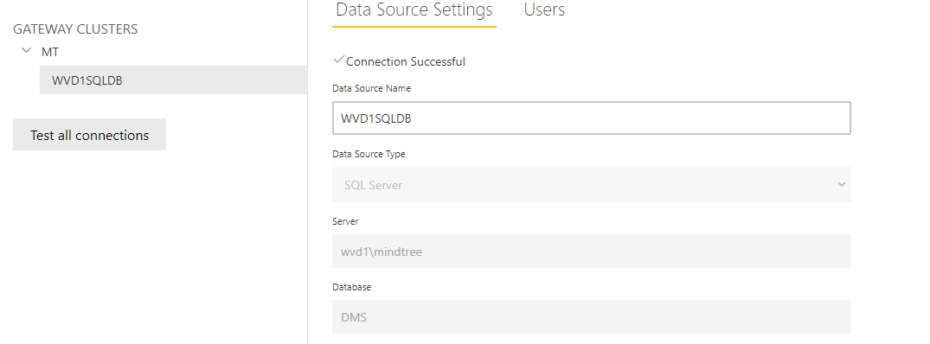The width and height of the screenshot is (930, 344).
Task: Select WVD1SQLDB data source in tree
Action: pyautogui.click(x=173, y=80)
